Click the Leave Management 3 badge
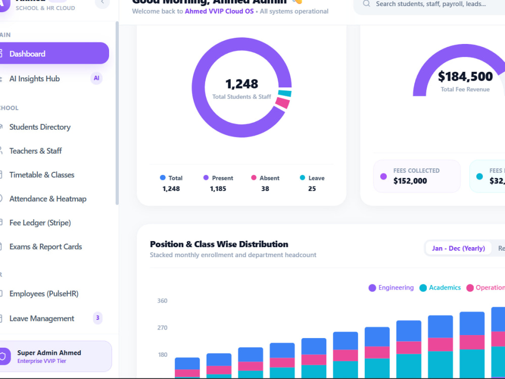 tap(97, 318)
